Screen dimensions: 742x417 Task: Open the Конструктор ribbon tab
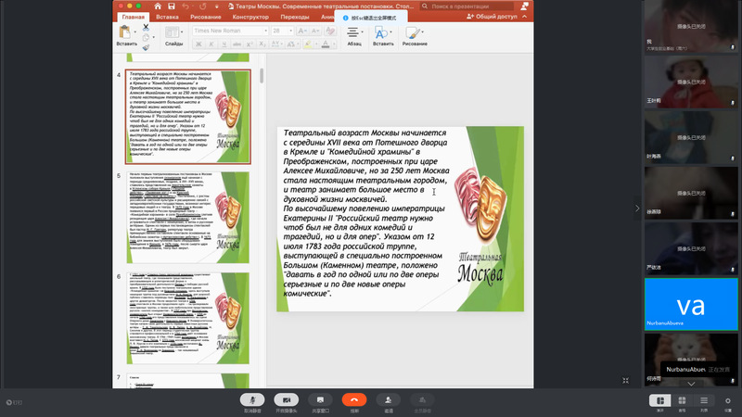tap(250, 17)
